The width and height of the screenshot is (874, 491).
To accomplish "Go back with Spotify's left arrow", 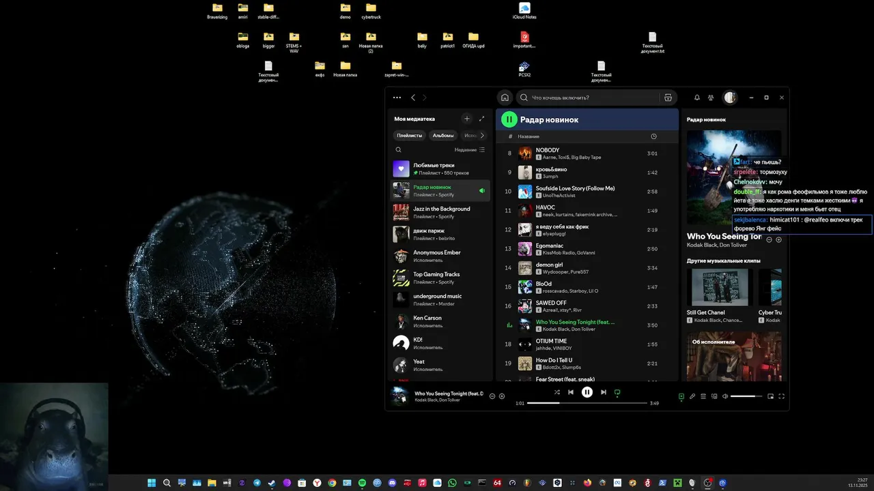I will tap(413, 98).
